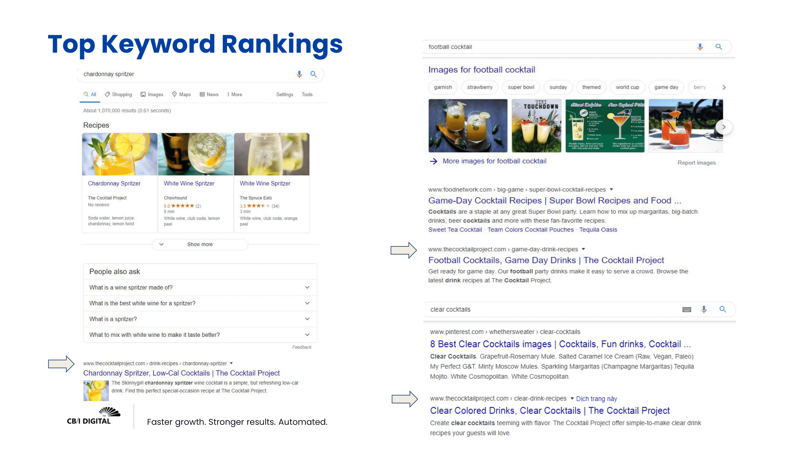Click magnifier icon in clear cocktails search bar

coord(723,310)
